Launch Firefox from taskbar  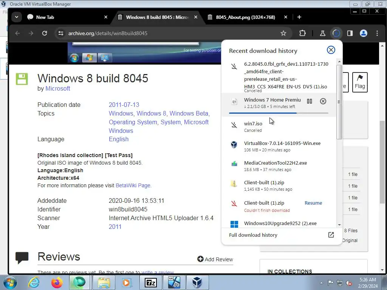[57, 282]
